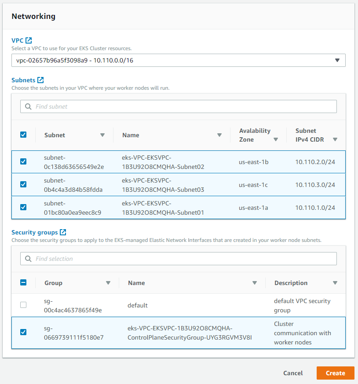This screenshot has height=384, width=358.
Task: Open Security groups external link icon
Action: coord(63,232)
